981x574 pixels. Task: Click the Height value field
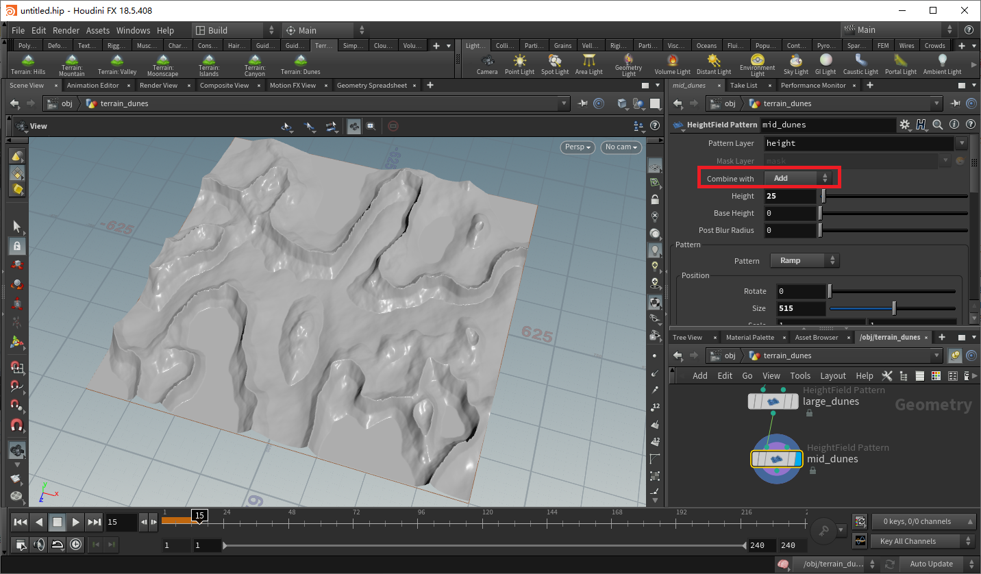pyautogui.click(x=790, y=196)
